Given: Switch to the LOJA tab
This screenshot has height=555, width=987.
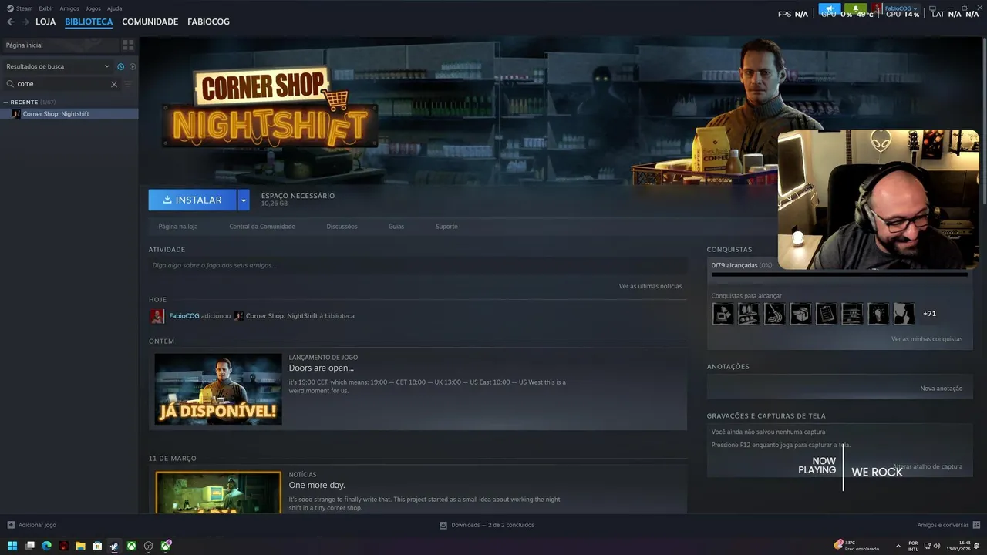Looking at the screenshot, I should tap(45, 22).
